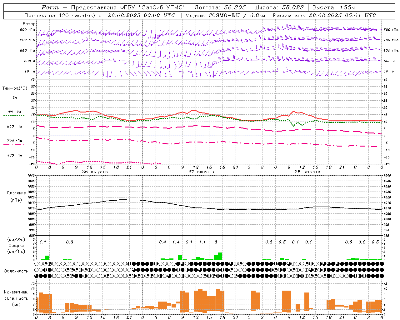The height and width of the screenshot is (320, 400).
Task: Click the "Модель COSMO-RU / 6.6км" text
Action: click(x=225, y=15)
